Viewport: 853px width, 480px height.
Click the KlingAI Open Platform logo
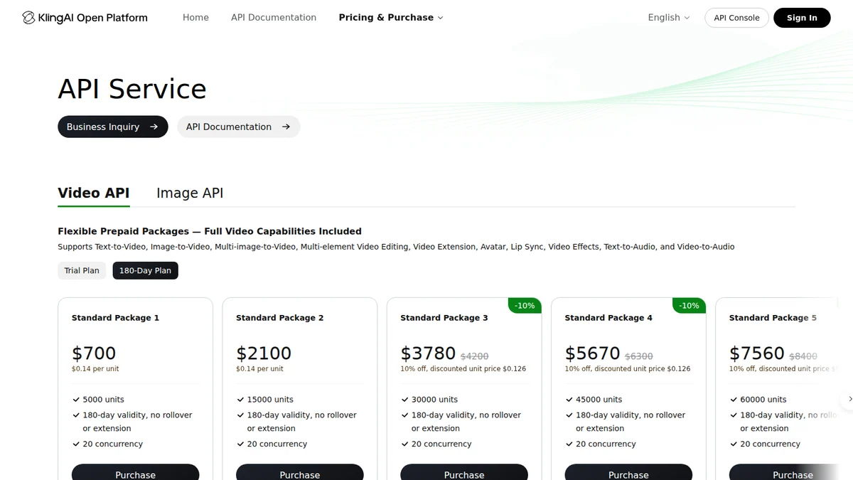[x=85, y=18]
